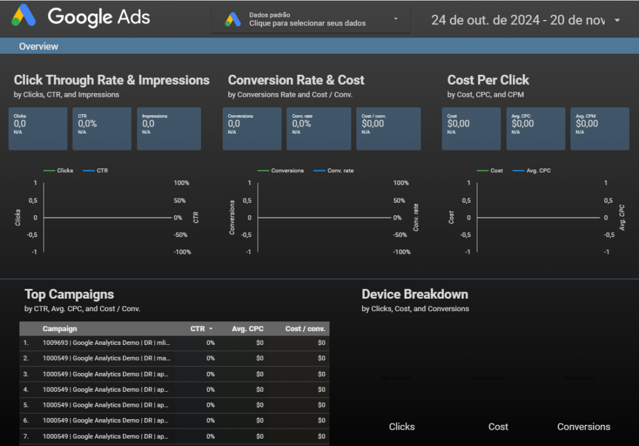Select the Avg. CPC scorecard
Viewport: 639px width, 446px height.
(x=535, y=128)
